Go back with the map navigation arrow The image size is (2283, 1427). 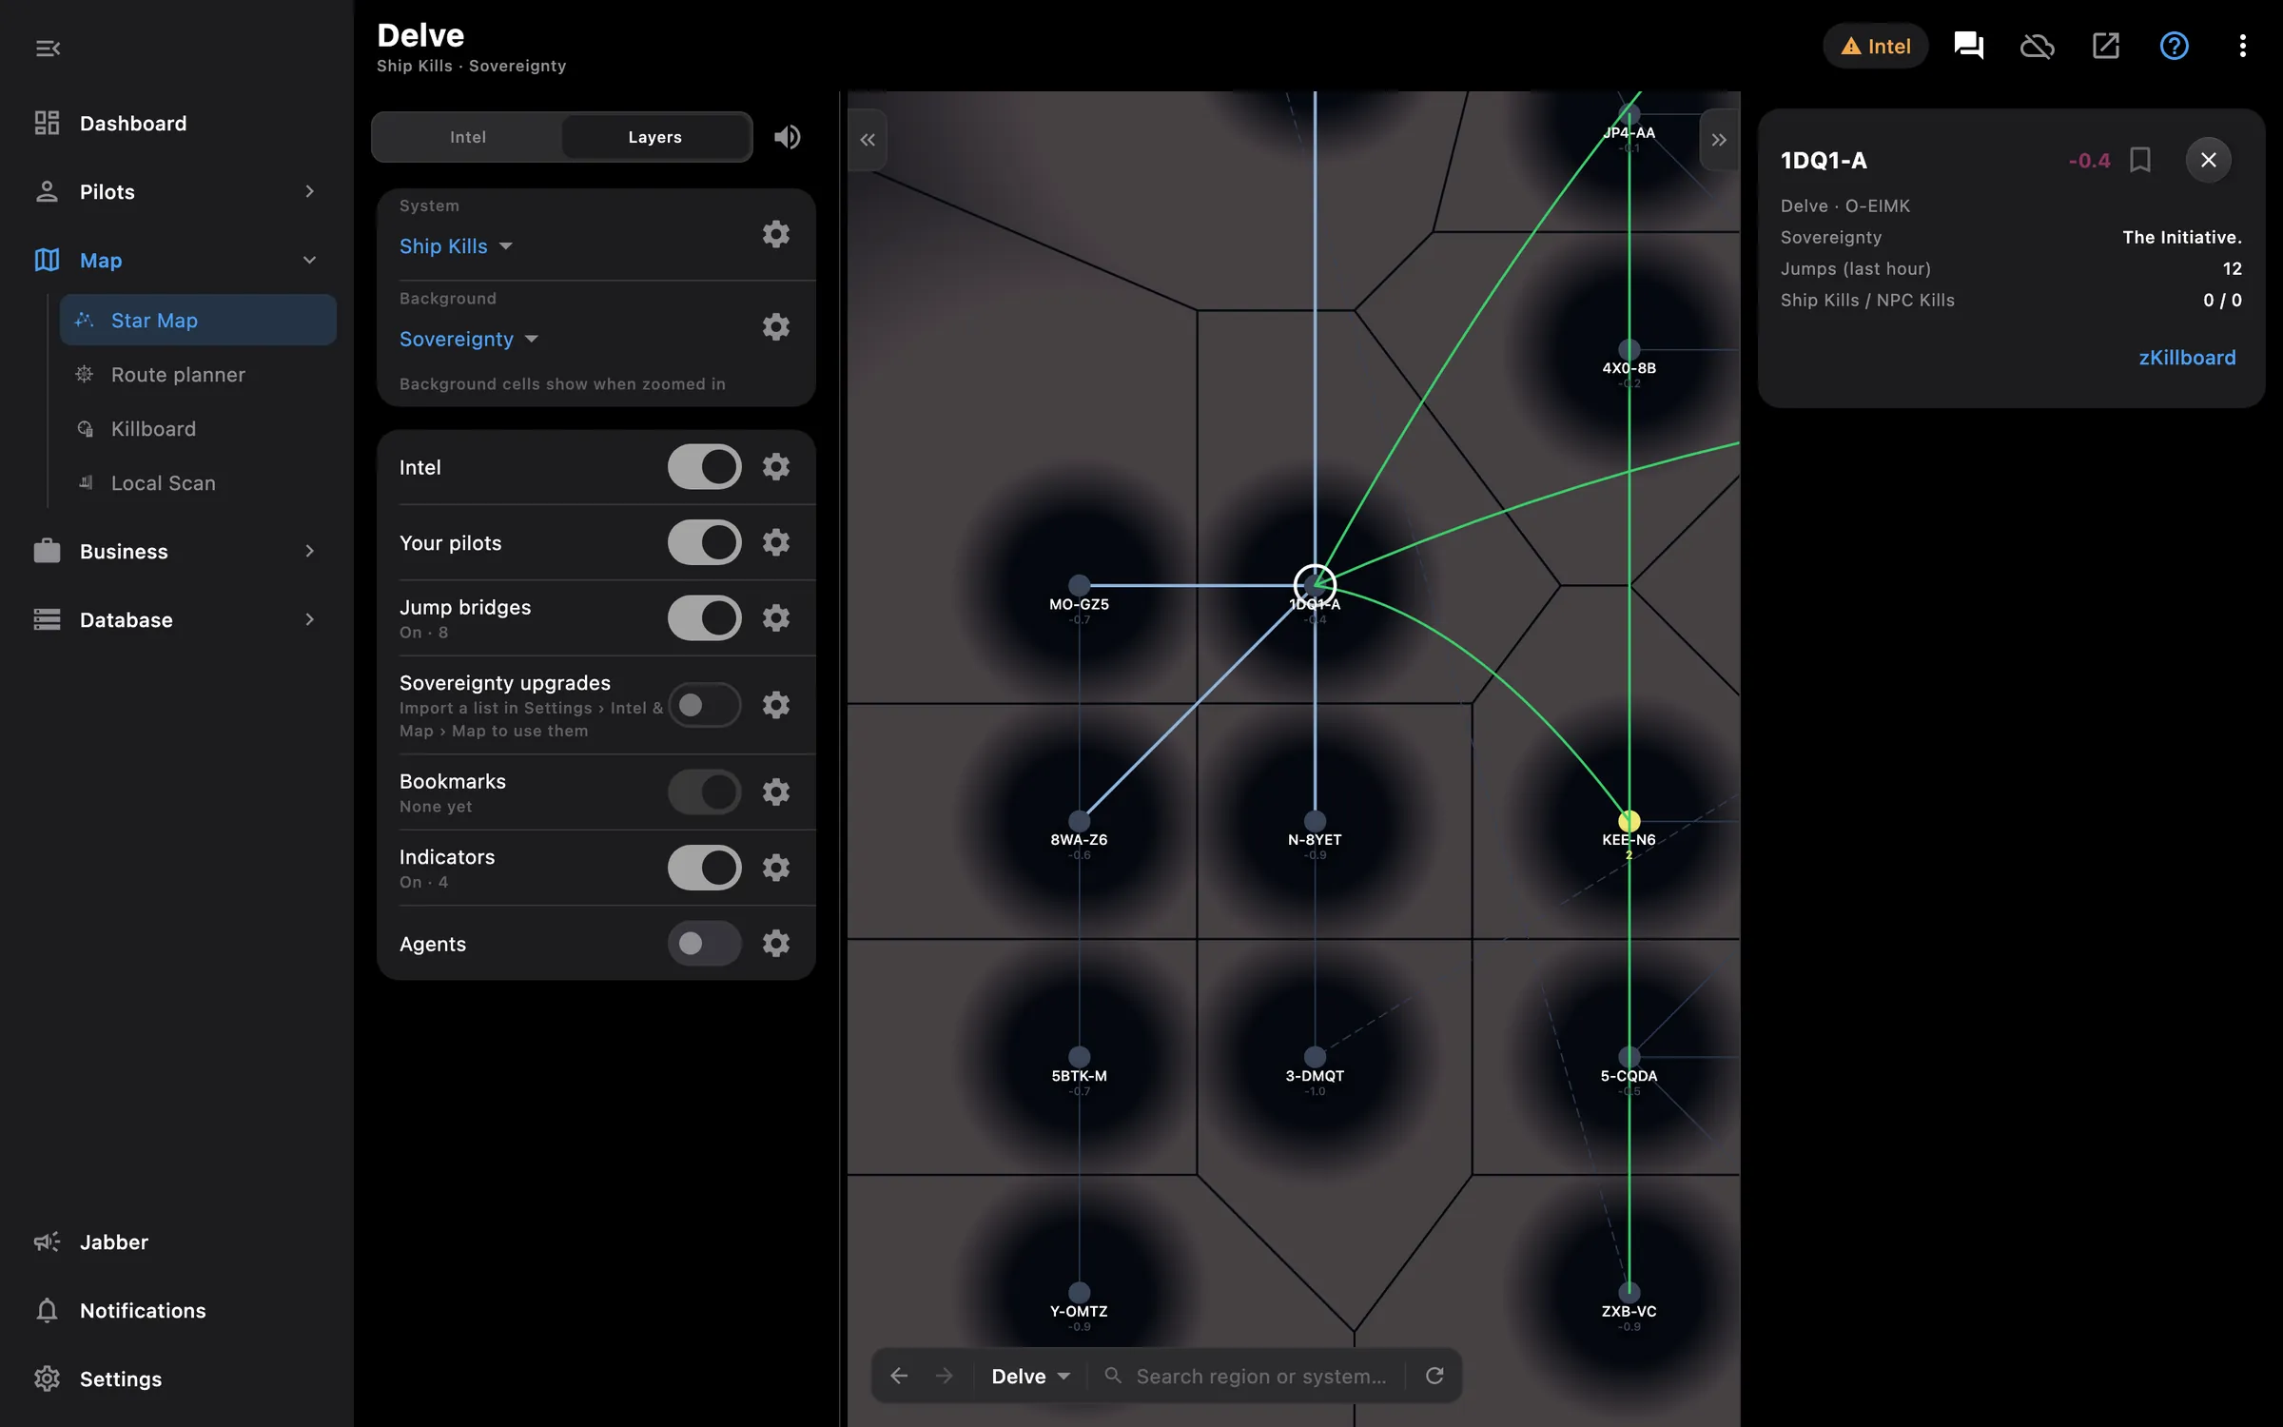(x=899, y=1376)
